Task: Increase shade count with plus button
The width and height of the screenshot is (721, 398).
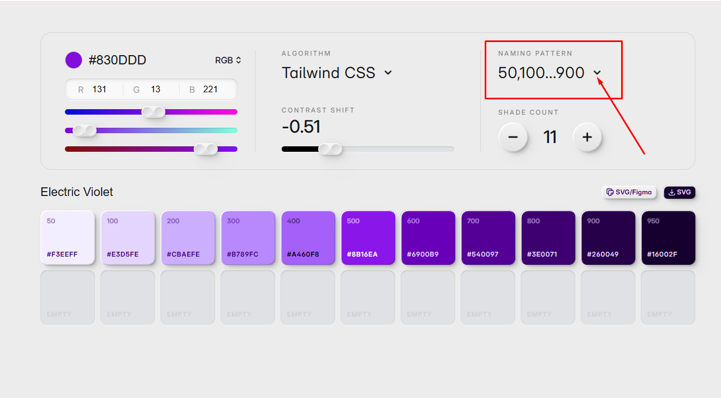Action: pyautogui.click(x=587, y=137)
